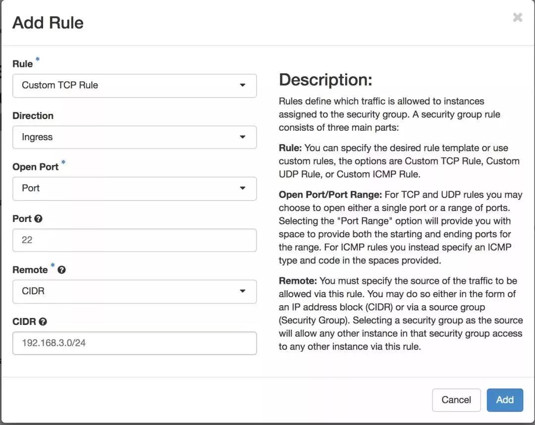Image resolution: width=535 pixels, height=425 pixels.
Task: Click the Direction field label
Action: [x=33, y=115]
